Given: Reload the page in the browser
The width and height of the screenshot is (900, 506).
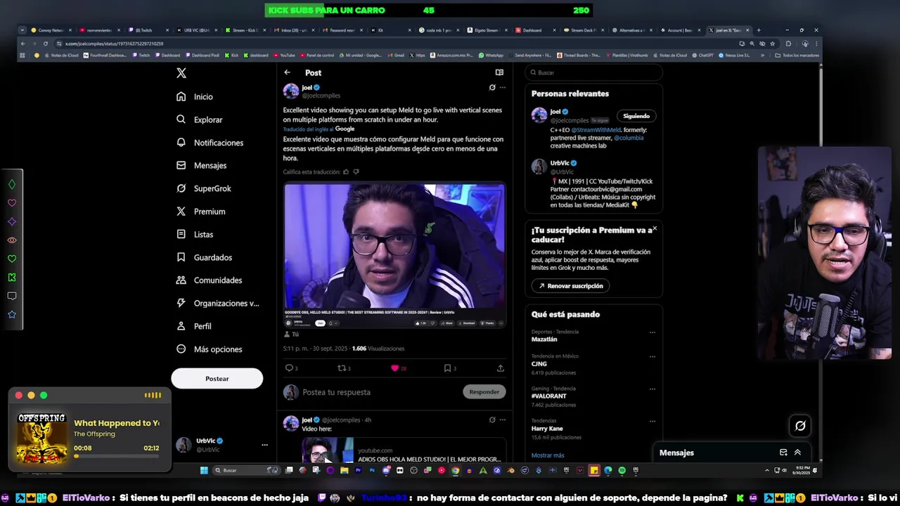Looking at the screenshot, I should [46, 44].
